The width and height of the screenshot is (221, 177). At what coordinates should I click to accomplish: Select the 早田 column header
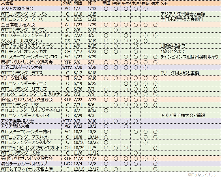(x=106, y=3)
